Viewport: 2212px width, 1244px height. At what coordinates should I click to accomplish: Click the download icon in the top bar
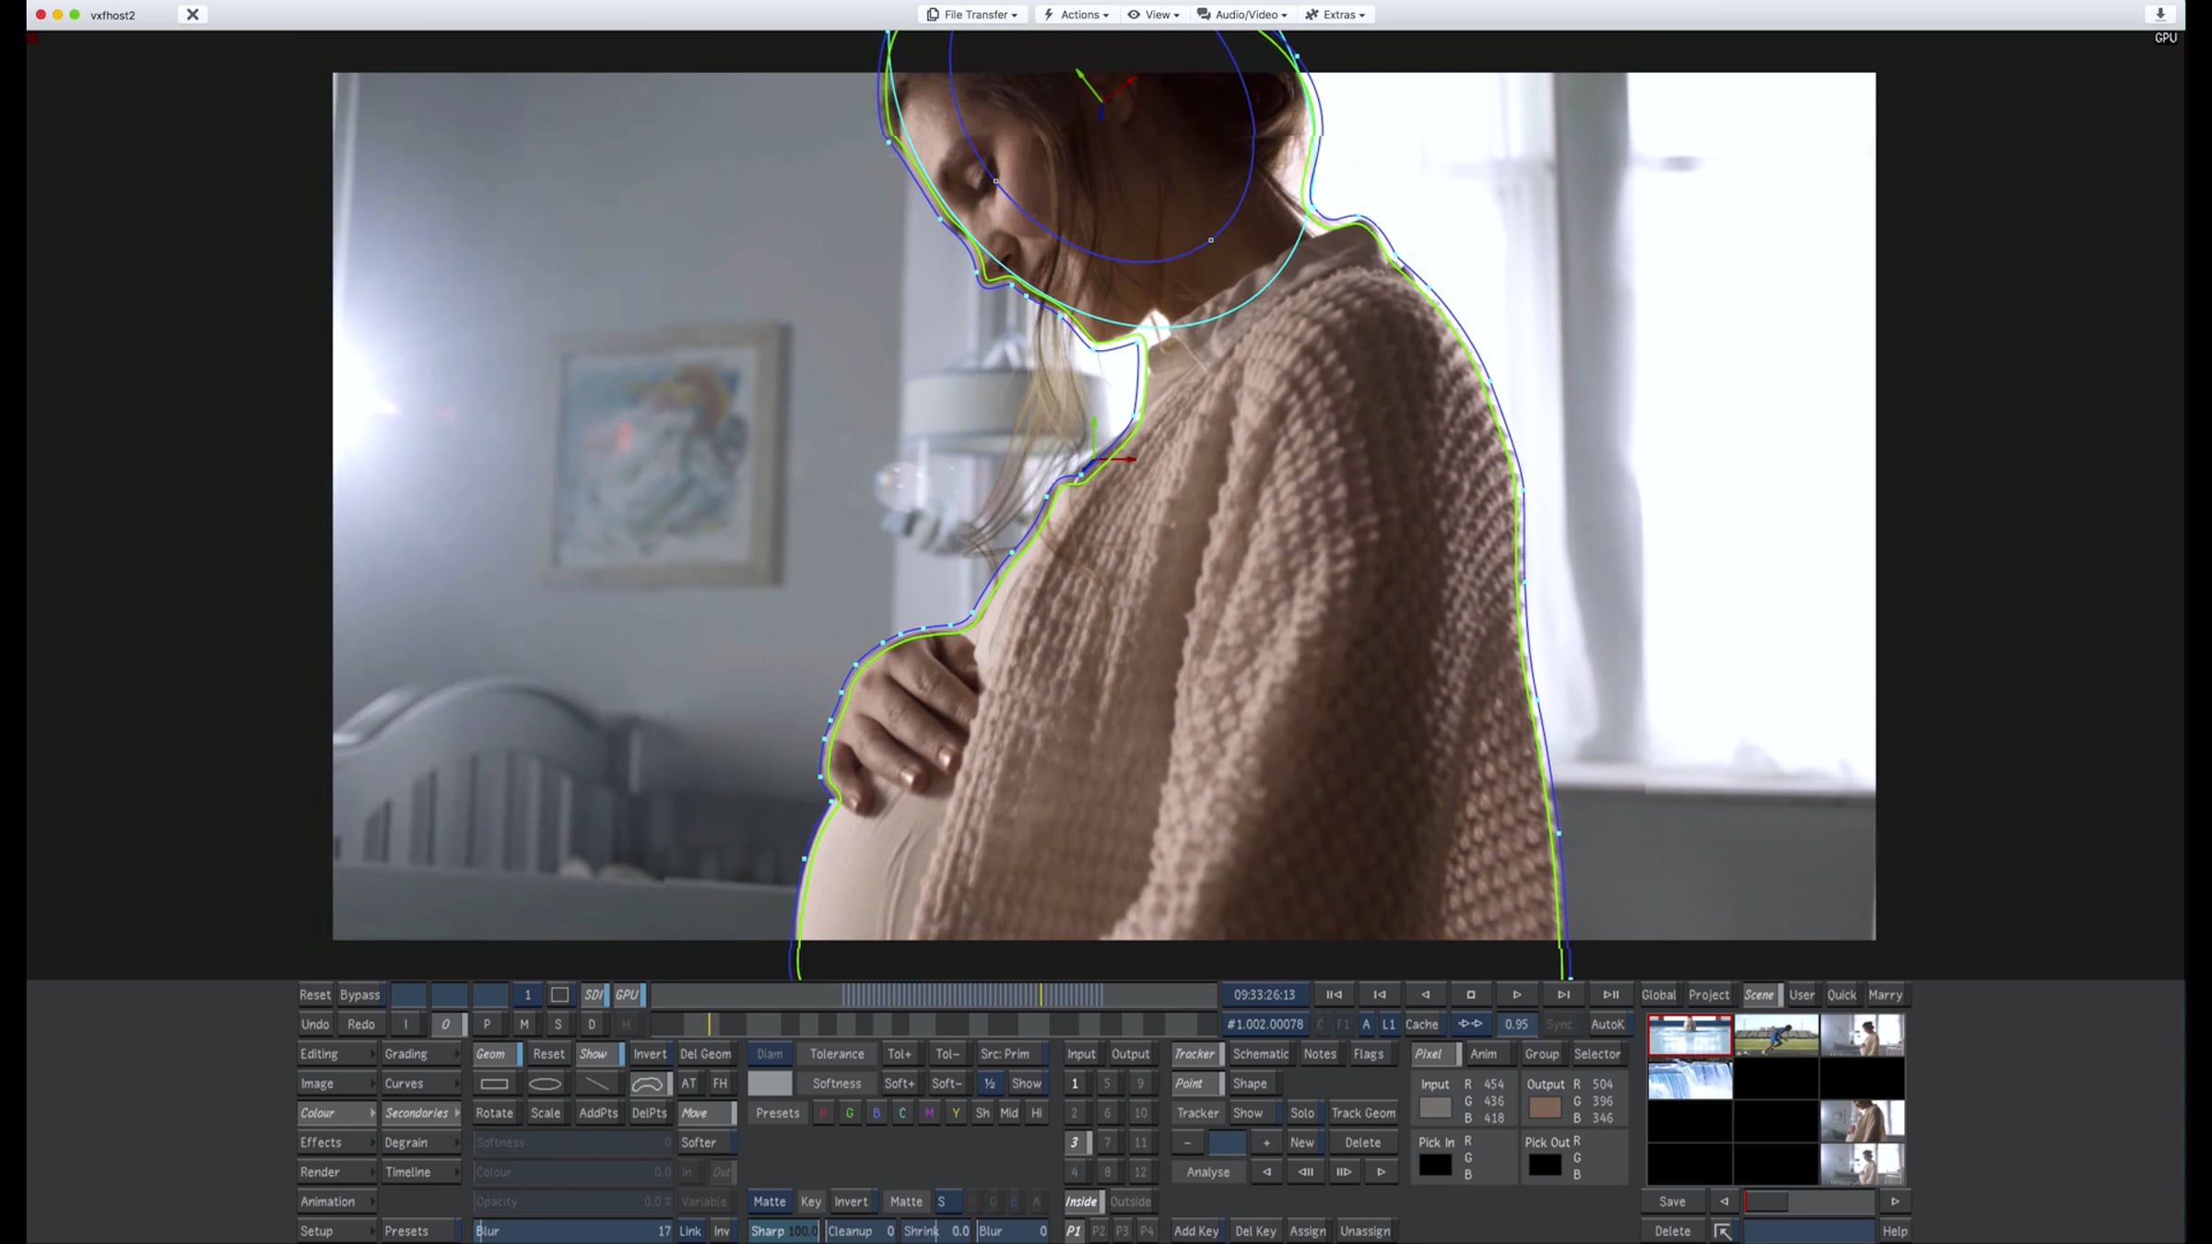pos(2160,14)
